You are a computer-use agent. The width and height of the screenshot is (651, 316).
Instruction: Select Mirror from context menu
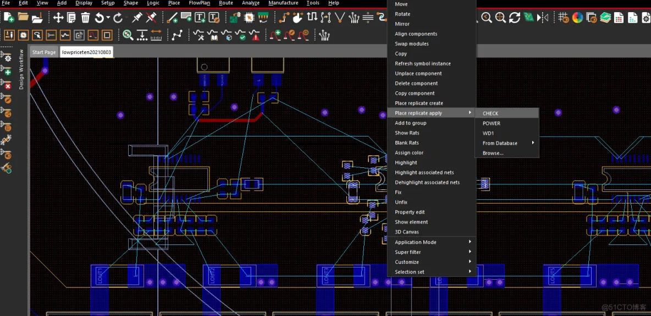[x=432, y=24]
